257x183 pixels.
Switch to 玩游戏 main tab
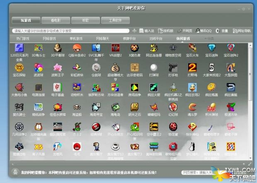pyautogui.click(x=26, y=20)
